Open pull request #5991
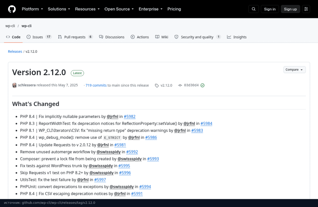Viewport: 318px width, 207px height. 137,194
